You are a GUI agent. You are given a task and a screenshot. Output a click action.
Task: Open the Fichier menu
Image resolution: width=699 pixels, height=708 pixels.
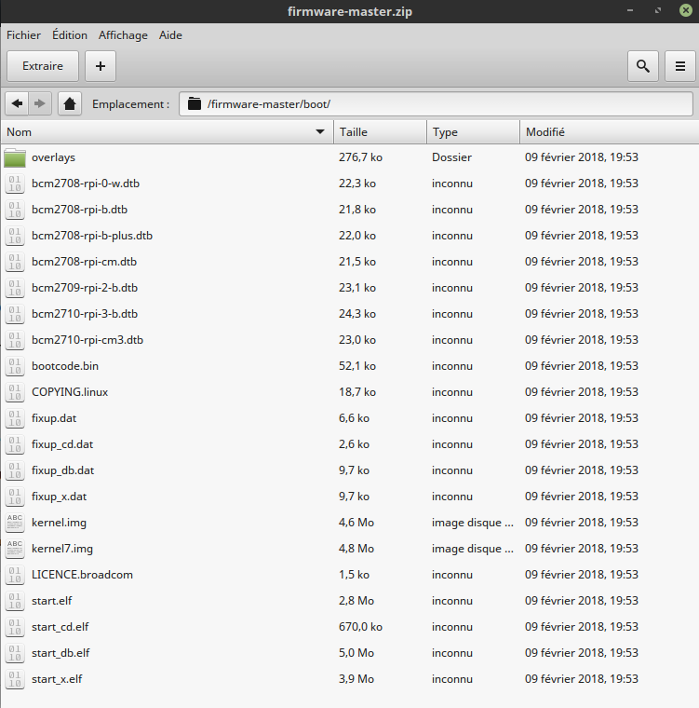24,35
